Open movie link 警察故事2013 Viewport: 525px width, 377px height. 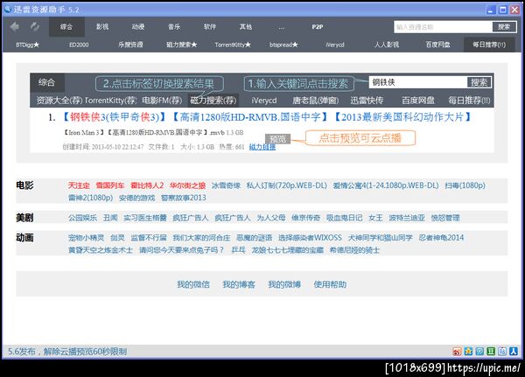point(184,198)
